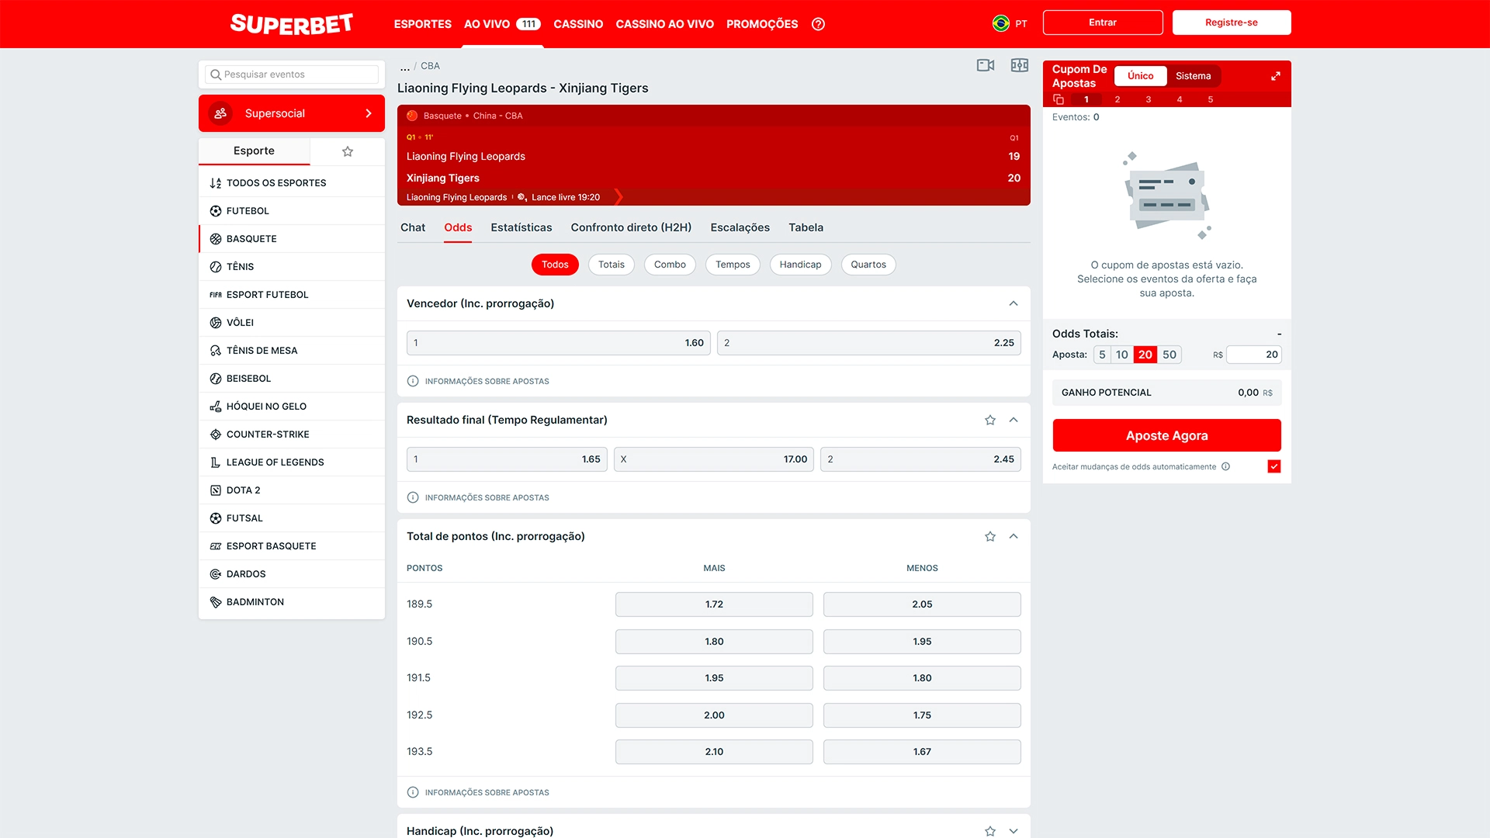Click the Beisebol icon

216,379
